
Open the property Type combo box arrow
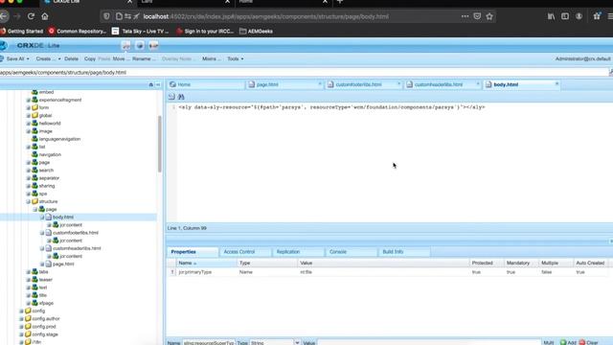pos(297,343)
